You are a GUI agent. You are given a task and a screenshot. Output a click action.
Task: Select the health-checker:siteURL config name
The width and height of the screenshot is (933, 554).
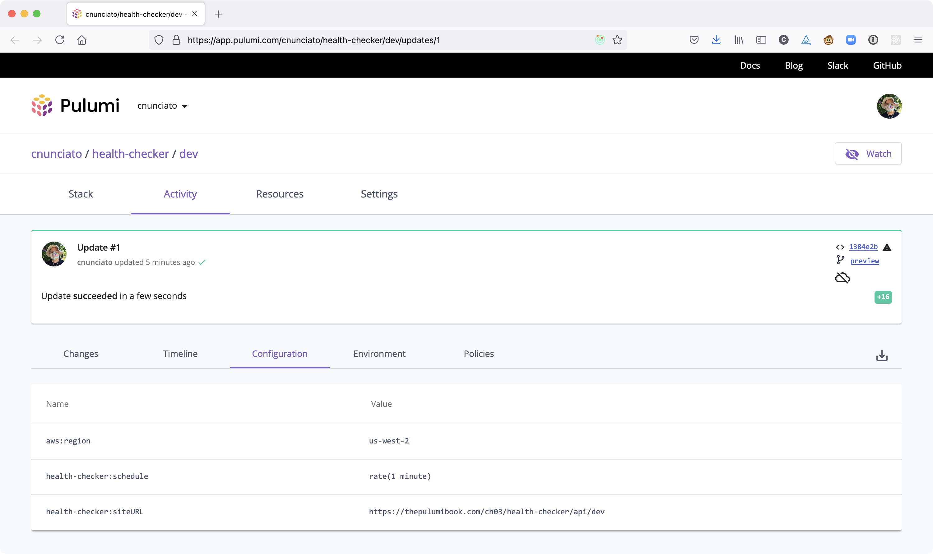click(95, 512)
